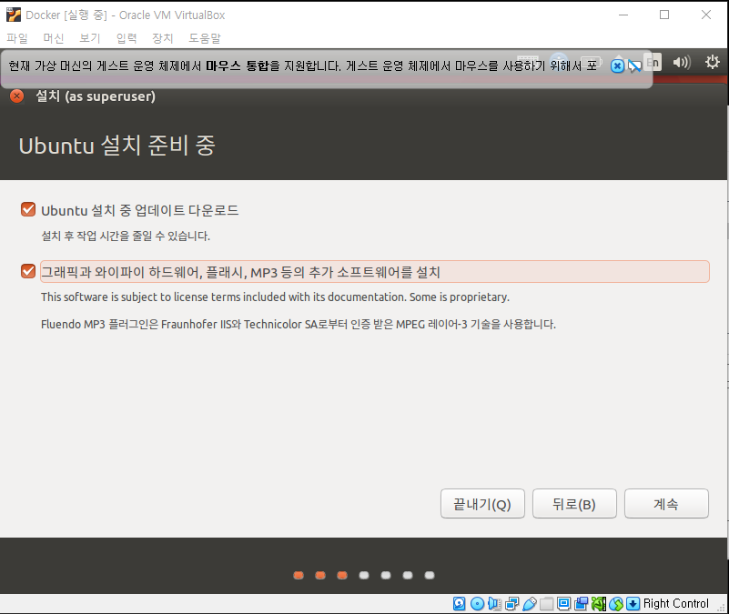Open the 장치 menu
The image size is (729, 614).
tap(163, 38)
